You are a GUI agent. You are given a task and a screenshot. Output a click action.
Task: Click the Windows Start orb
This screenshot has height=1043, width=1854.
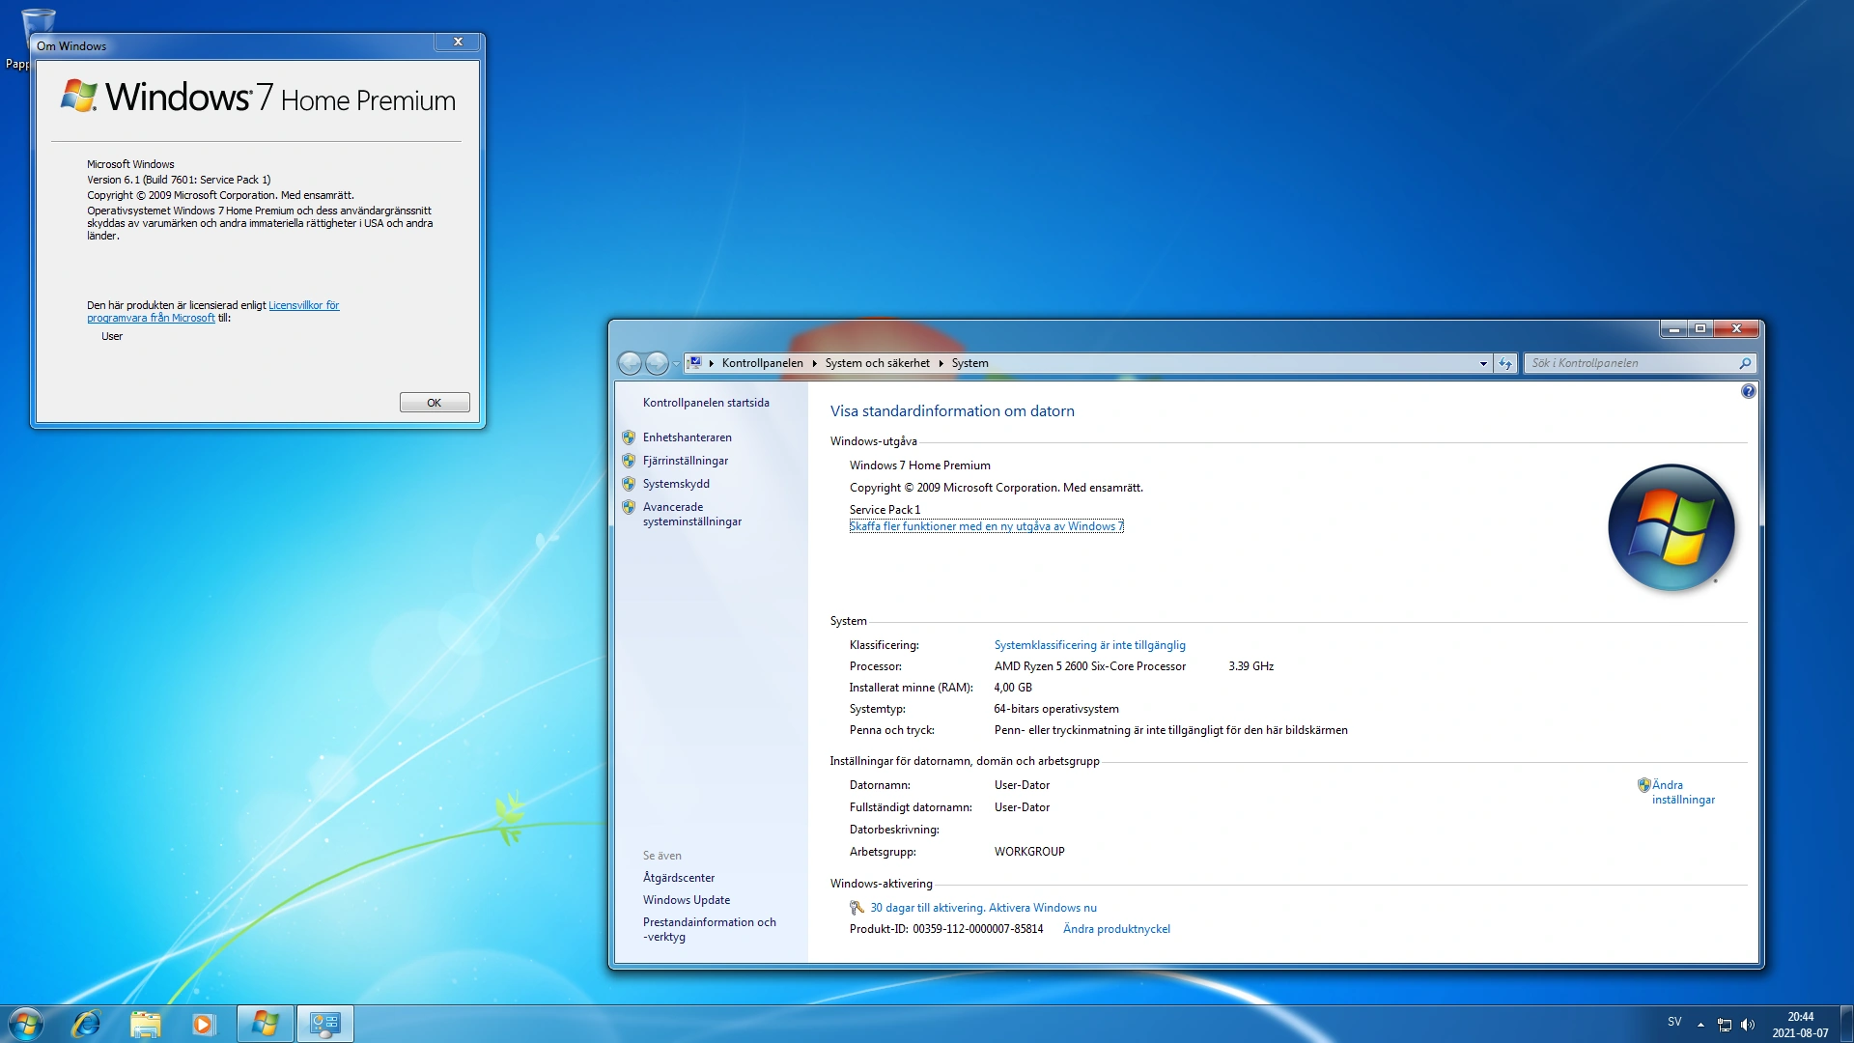click(26, 1024)
